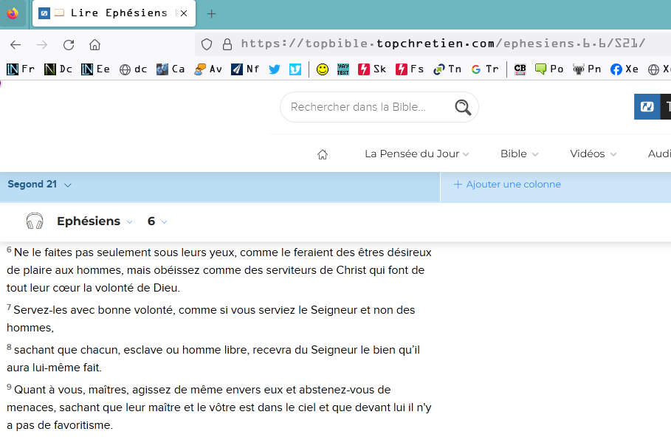Screen dimensions: 671x437
Task: Click the text 'tout leur cœur la volonté de Dieu.'
Action: pyautogui.click(x=93, y=288)
